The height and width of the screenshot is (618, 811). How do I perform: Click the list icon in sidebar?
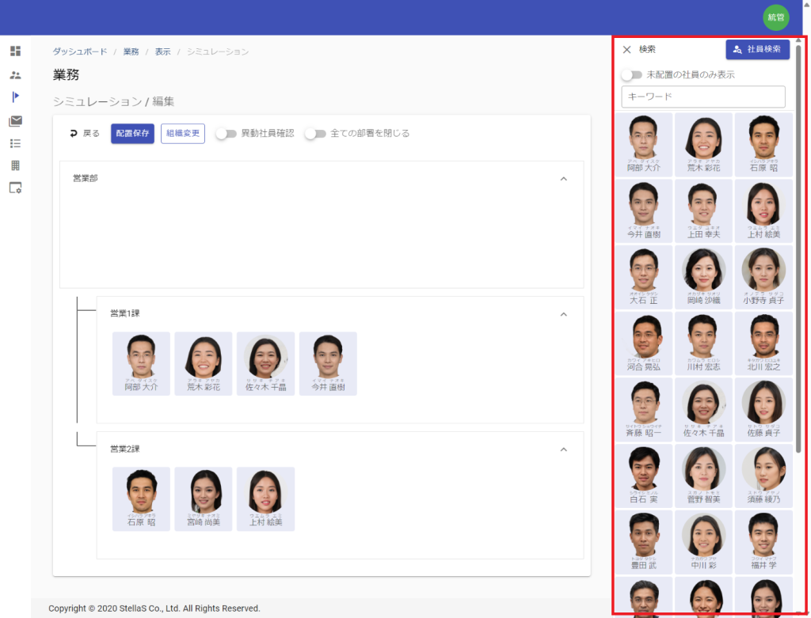click(x=15, y=143)
